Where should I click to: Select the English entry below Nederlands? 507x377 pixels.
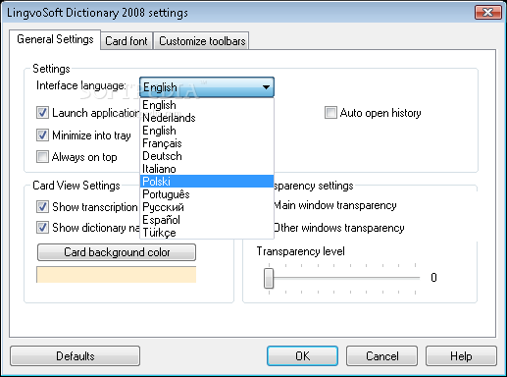tap(207, 131)
